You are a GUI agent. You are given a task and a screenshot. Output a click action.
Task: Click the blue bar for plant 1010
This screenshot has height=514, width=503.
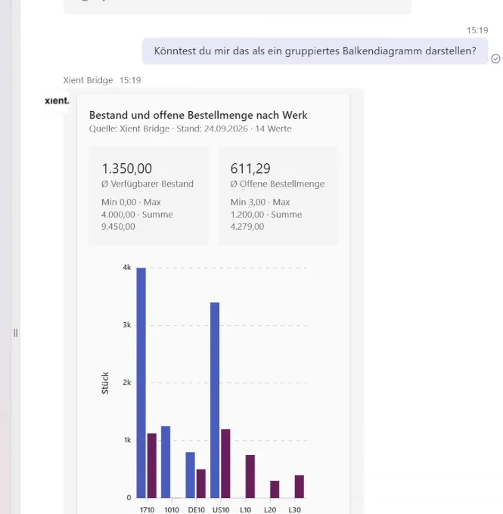click(x=166, y=462)
